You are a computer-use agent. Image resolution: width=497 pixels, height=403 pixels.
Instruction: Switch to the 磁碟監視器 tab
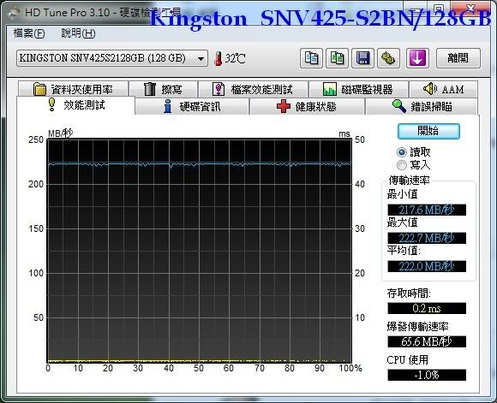pyautogui.click(x=358, y=89)
